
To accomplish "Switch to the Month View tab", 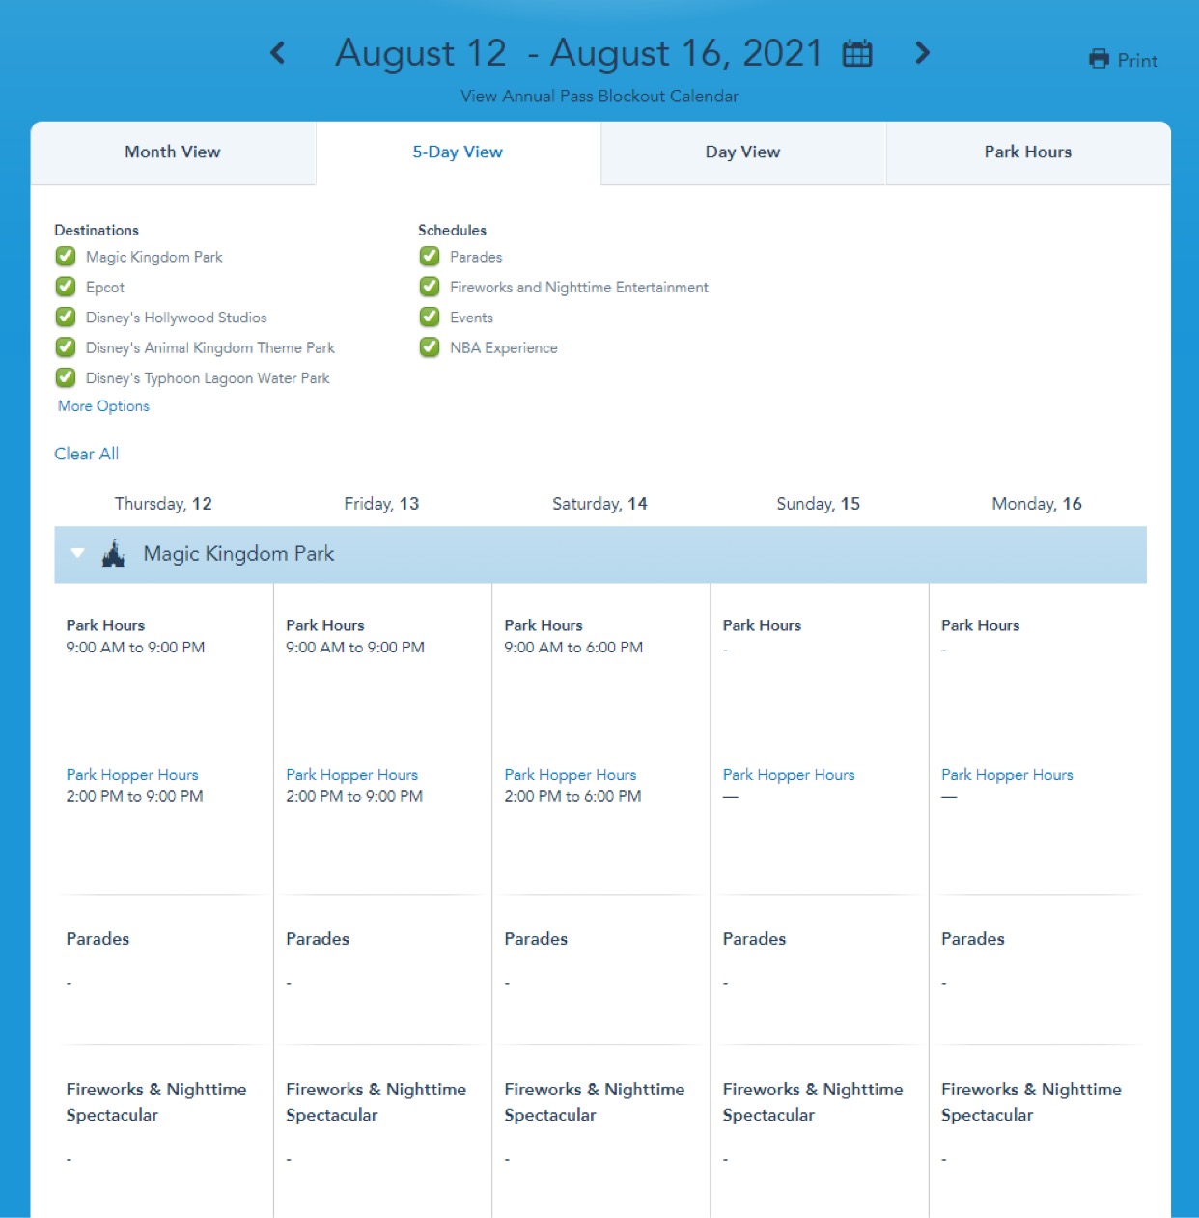I will pyautogui.click(x=173, y=152).
